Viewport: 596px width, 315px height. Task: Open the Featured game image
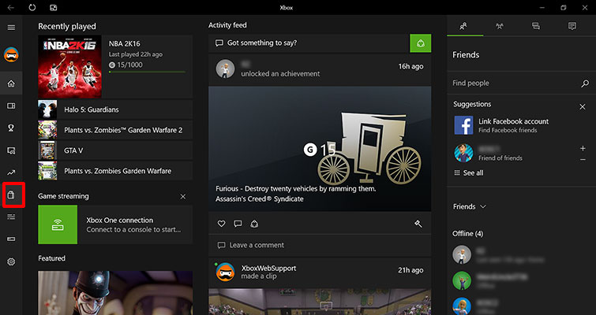click(115, 293)
